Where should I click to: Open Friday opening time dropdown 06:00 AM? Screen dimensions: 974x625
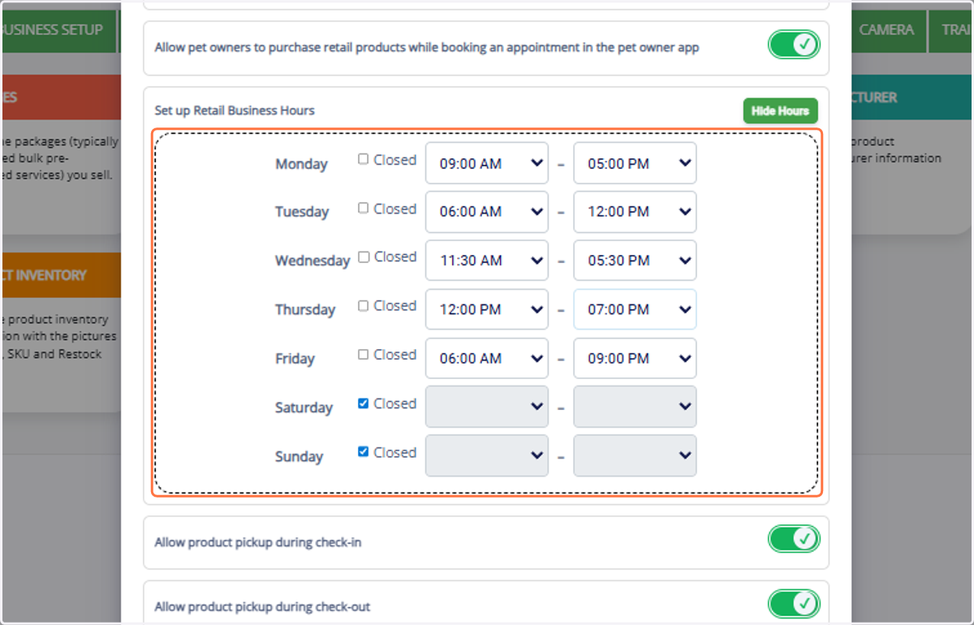tap(487, 358)
